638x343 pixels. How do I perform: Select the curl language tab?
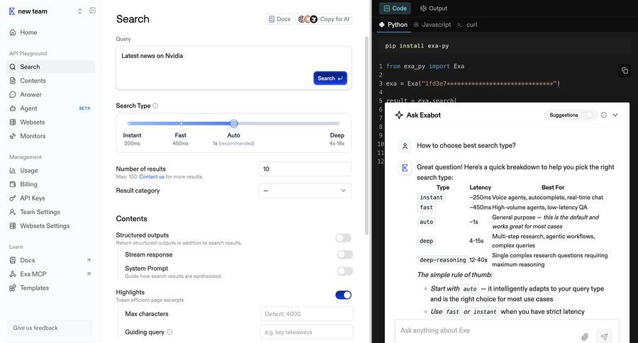click(x=467, y=25)
